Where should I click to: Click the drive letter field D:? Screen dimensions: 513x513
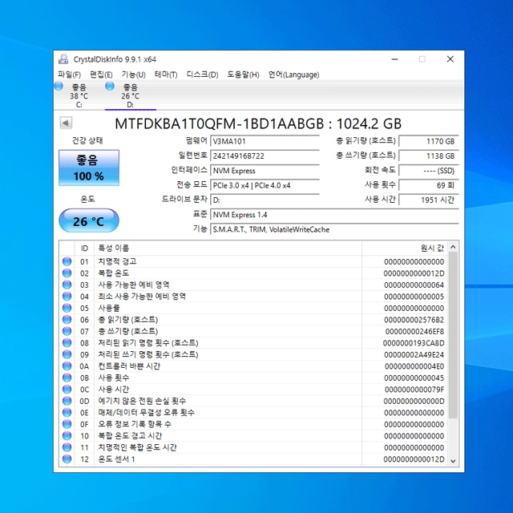coord(265,200)
